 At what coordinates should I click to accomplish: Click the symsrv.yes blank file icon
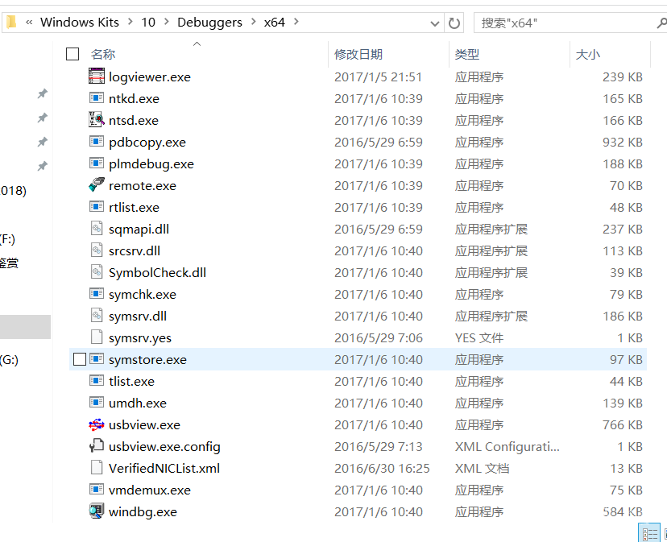click(97, 337)
